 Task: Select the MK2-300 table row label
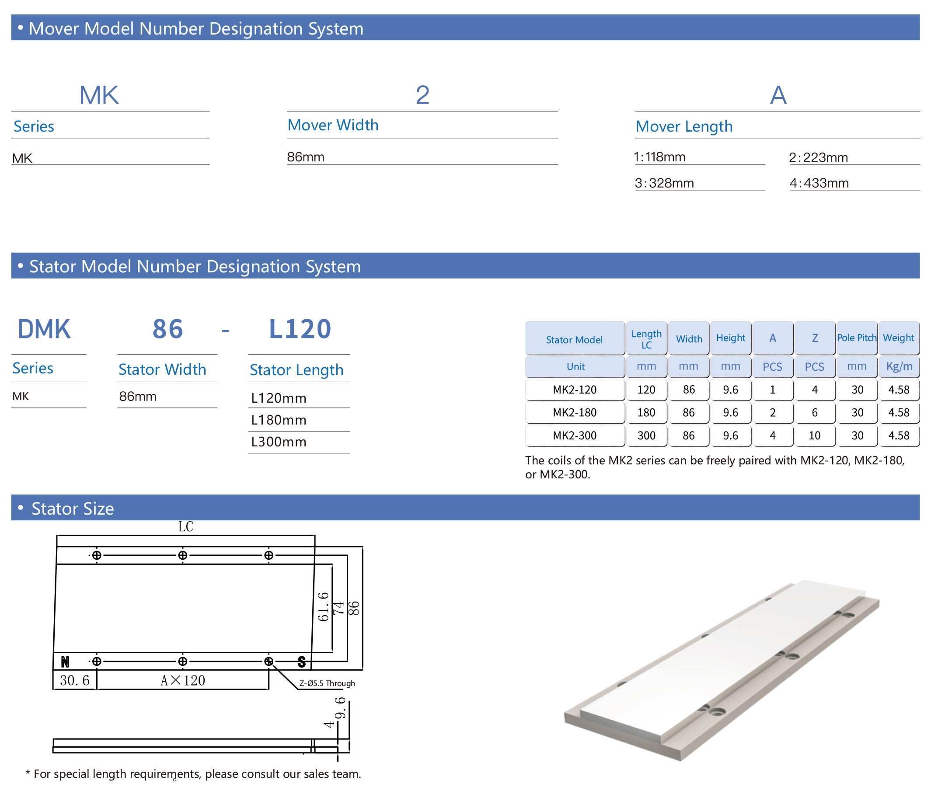[575, 436]
